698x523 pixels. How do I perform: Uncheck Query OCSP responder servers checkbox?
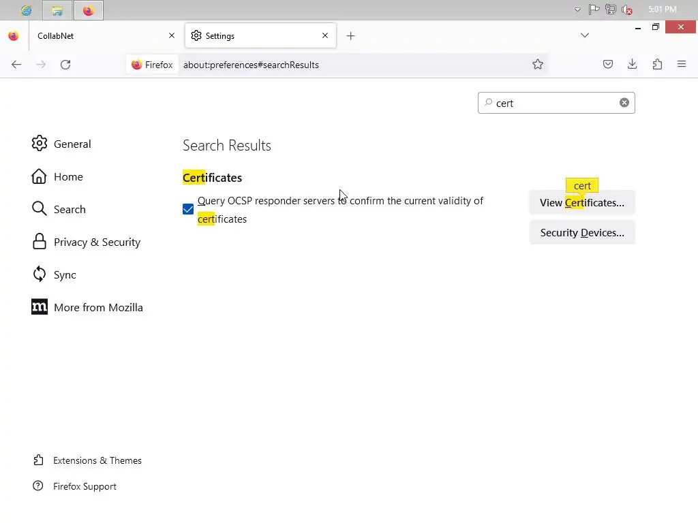(x=188, y=210)
